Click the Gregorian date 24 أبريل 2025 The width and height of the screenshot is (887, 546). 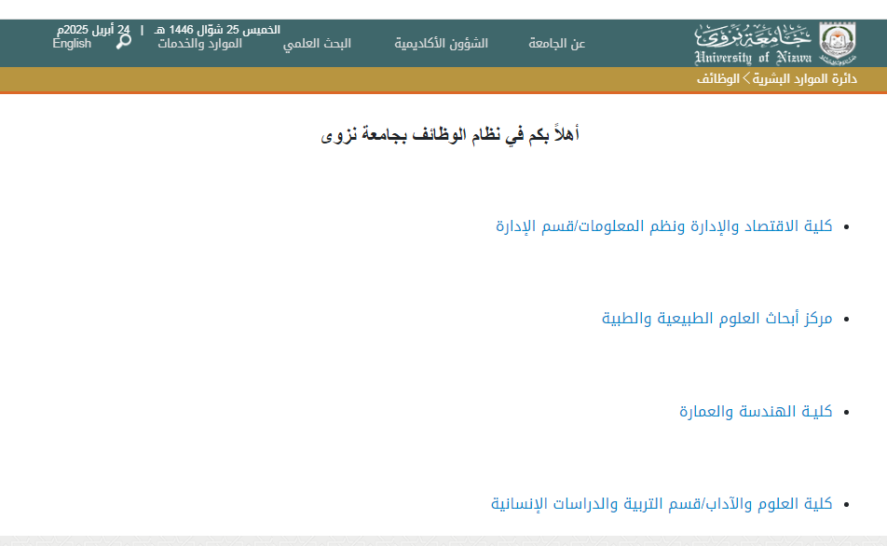click(x=93, y=30)
